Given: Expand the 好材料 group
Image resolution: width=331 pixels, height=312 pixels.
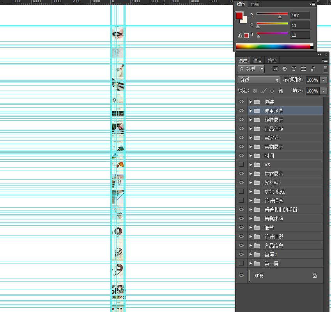Looking at the screenshot, I should [x=251, y=183].
